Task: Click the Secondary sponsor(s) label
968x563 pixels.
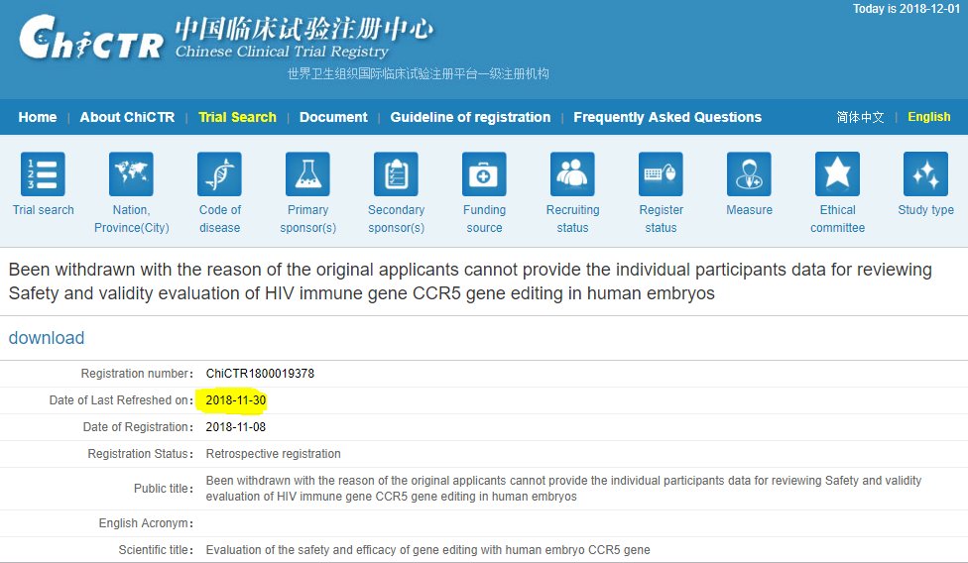Action: (x=397, y=219)
